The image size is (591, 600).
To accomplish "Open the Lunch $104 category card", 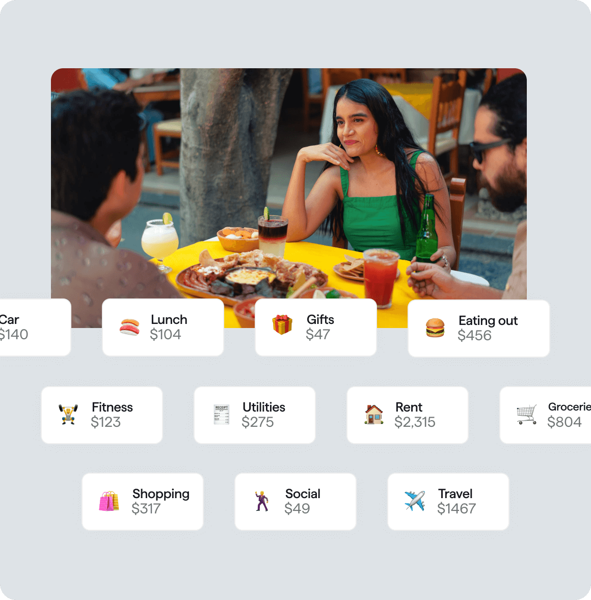I will [x=163, y=327].
